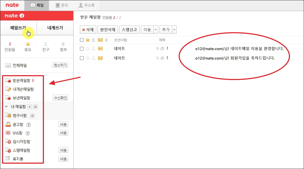Click search icon on 환영합니다 mail
The height and width of the screenshot is (169, 304).
157,49
